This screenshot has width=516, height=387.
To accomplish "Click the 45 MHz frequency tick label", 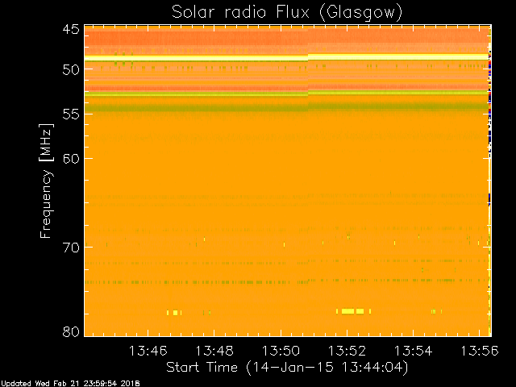I will [x=71, y=30].
